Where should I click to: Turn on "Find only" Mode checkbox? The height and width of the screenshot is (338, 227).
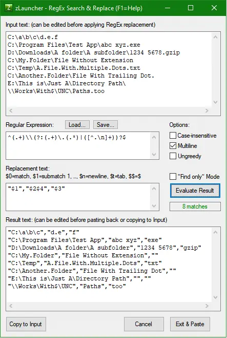[x=173, y=177]
